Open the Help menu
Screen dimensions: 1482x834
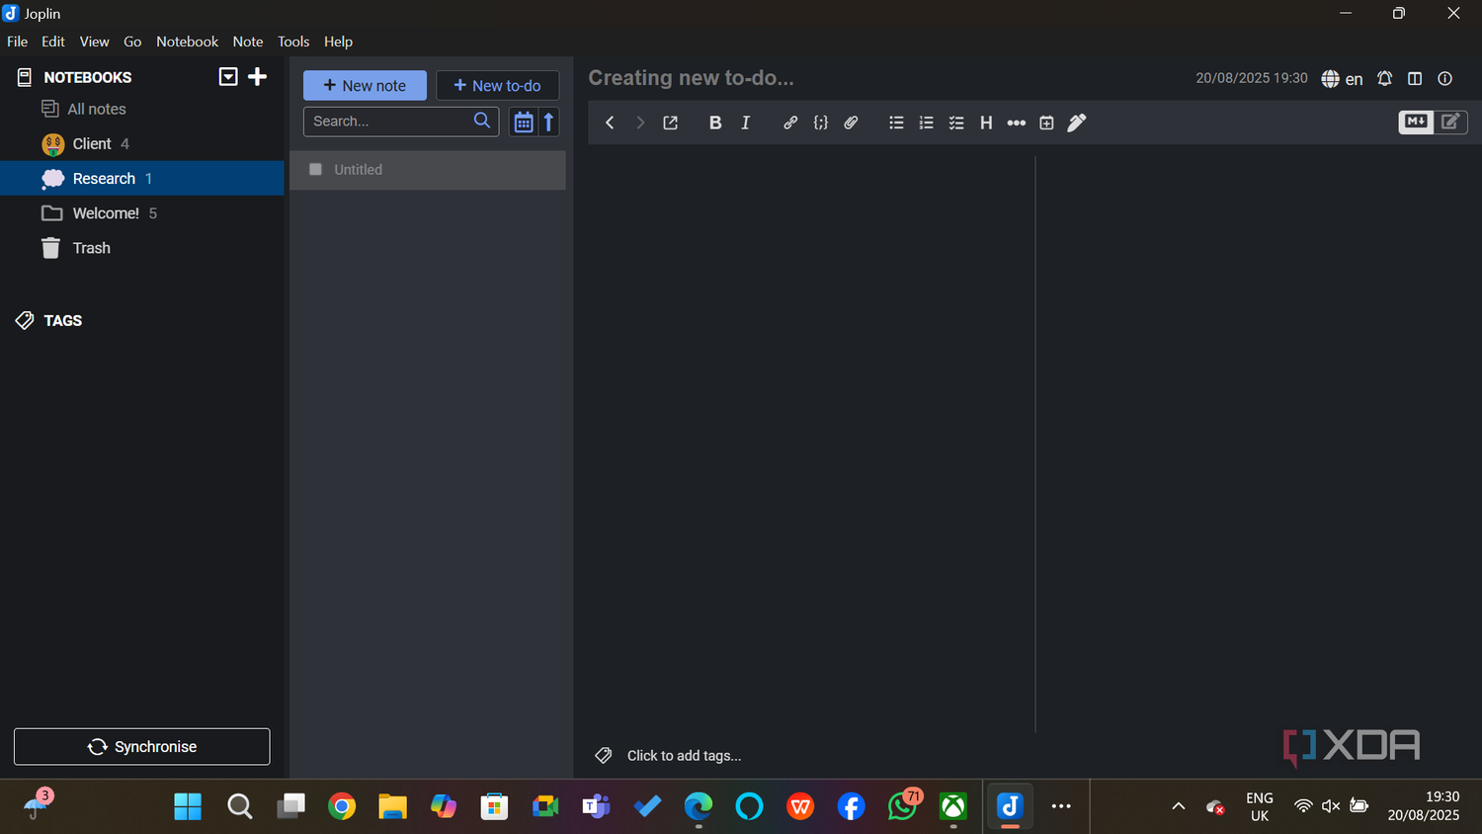[338, 42]
